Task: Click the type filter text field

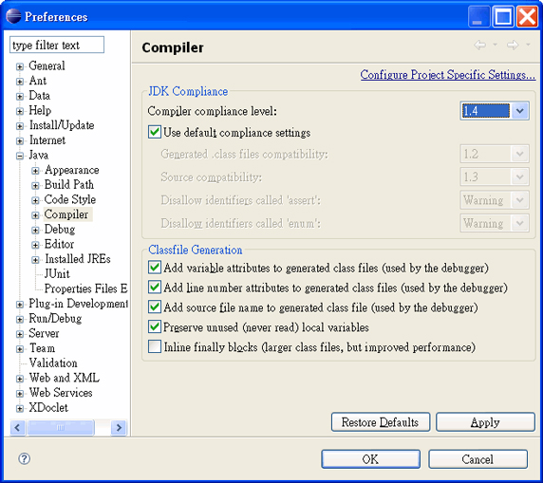Action: click(x=57, y=45)
